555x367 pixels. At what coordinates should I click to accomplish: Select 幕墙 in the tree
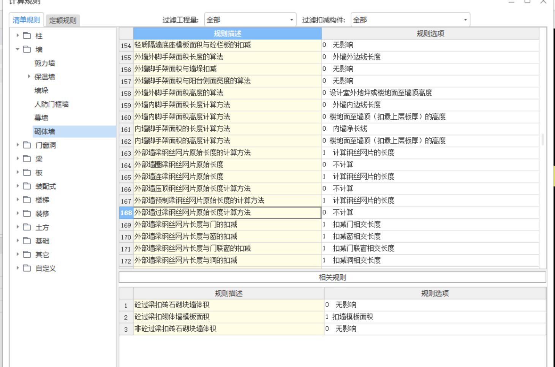point(41,118)
